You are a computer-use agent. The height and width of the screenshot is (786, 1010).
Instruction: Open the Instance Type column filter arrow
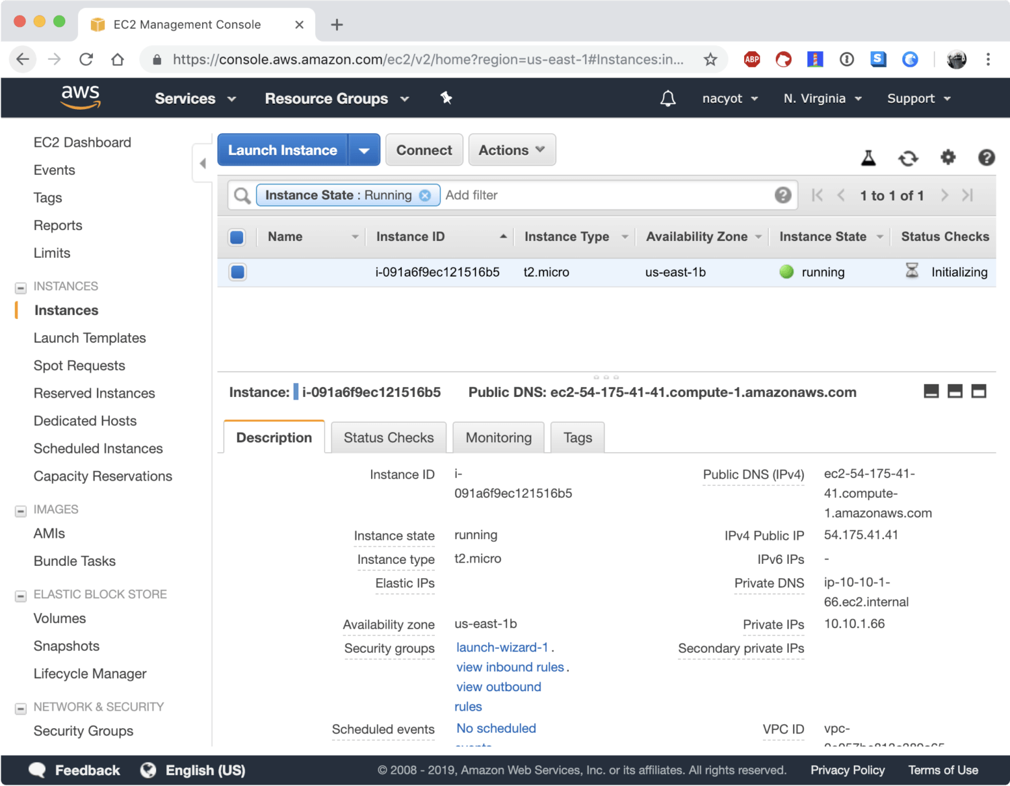click(625, 237)
